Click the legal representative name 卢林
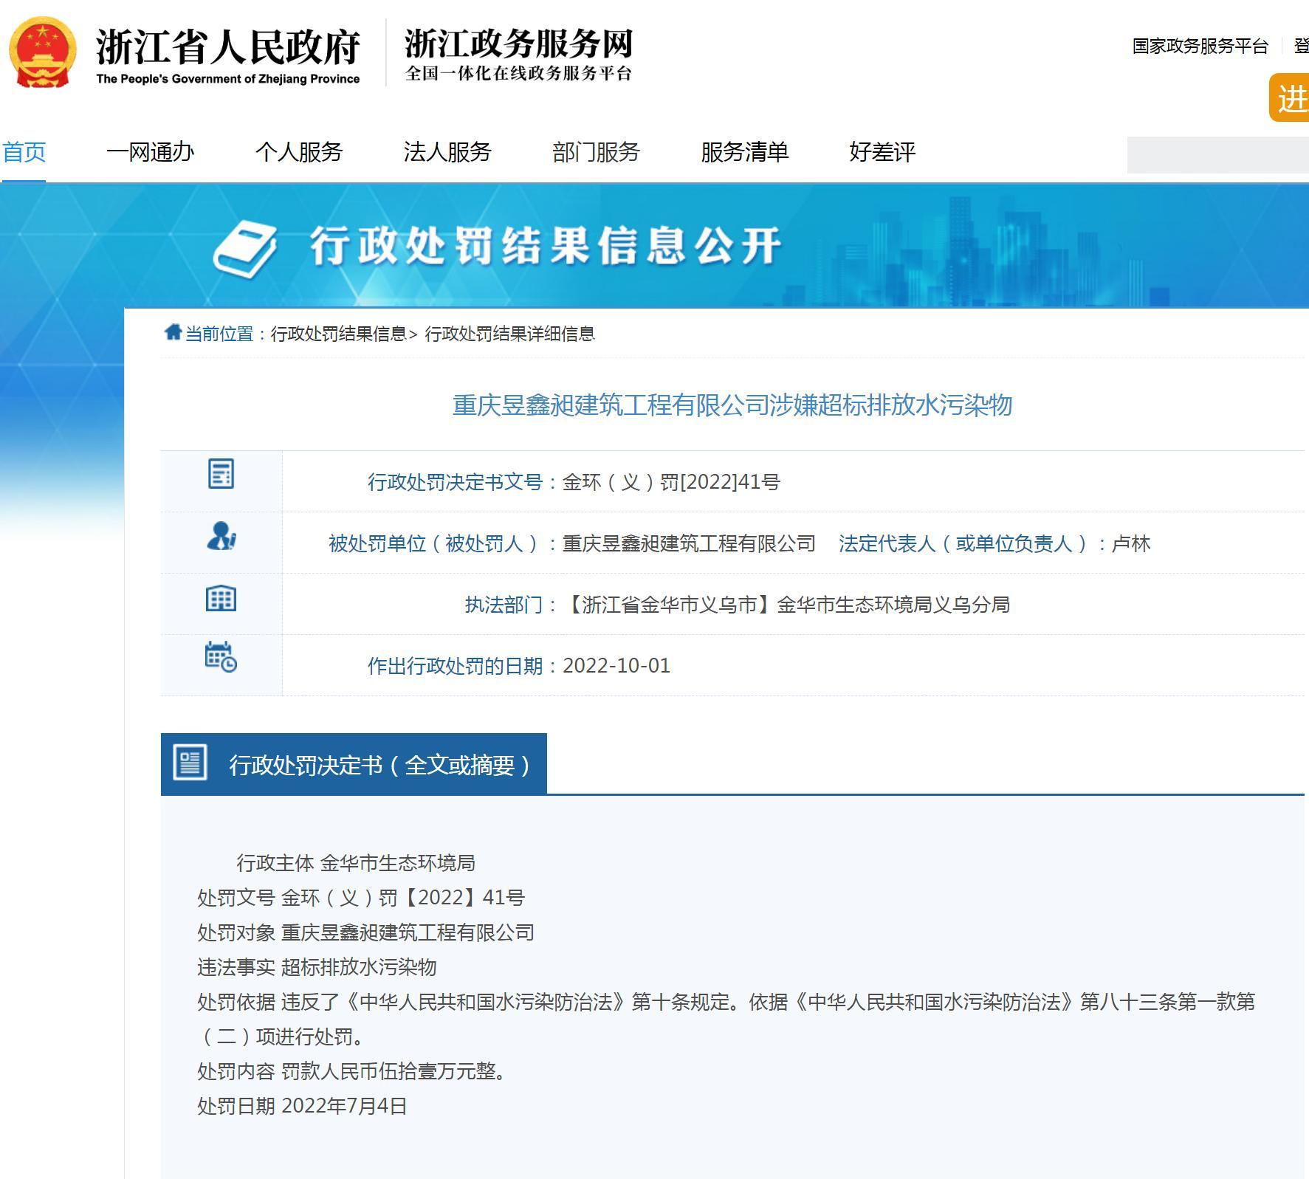This screenshot has height=1179, width=1309. click(1131, 543)
